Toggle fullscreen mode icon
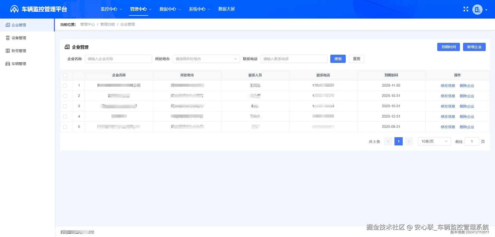 pyautogui.click(x=466, y=9)
